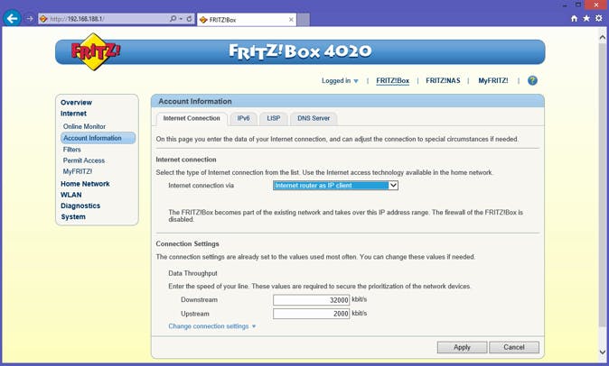Click the 'Account Information' panel title

[195, 102]
